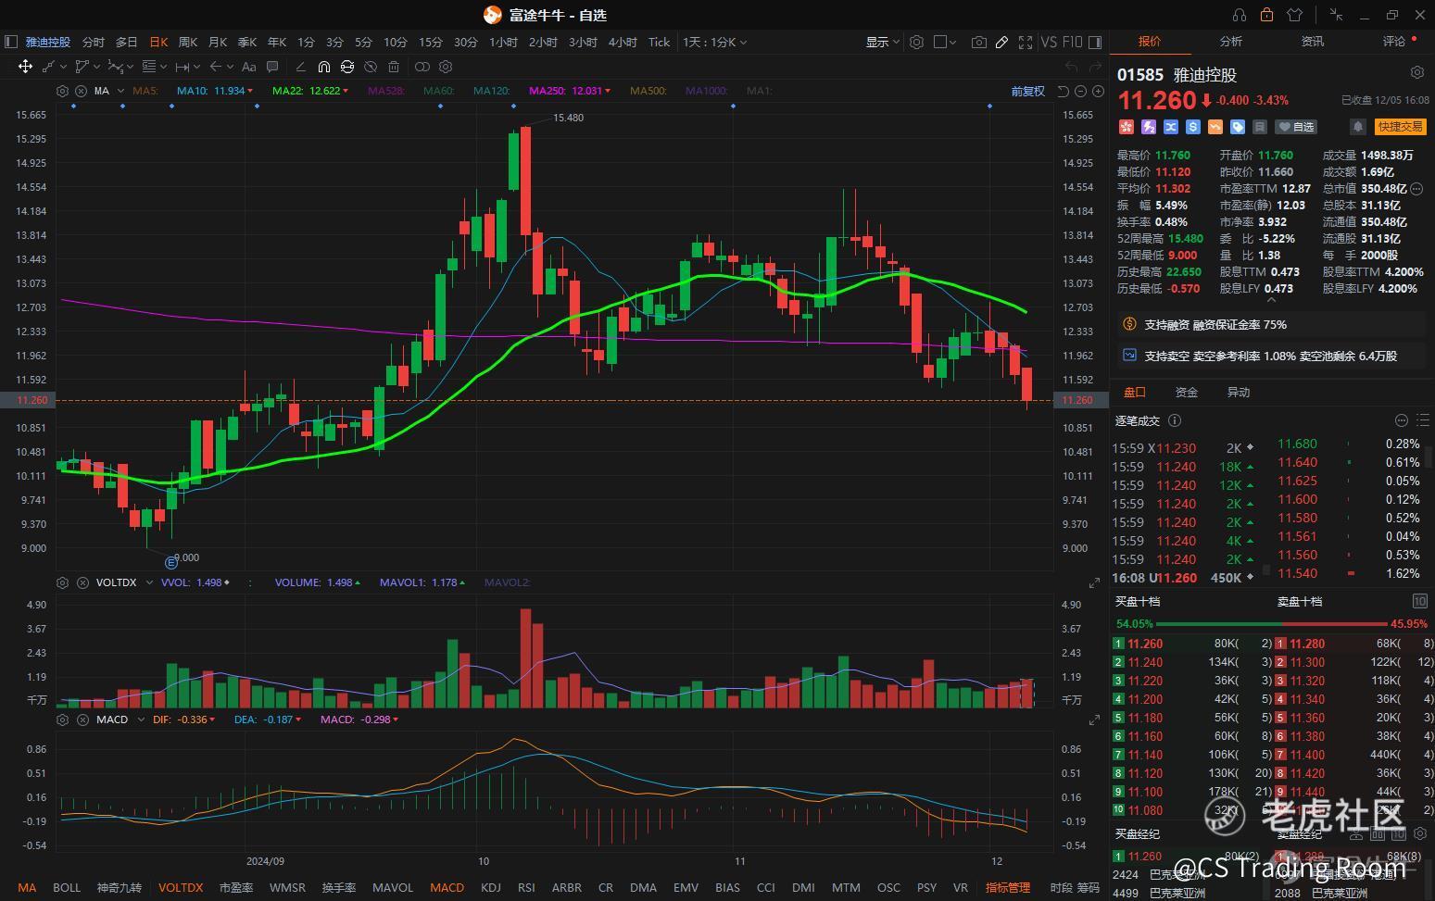Zoom in the chart with plus icon
The width and height of the screenshot is (1435, 901).
click(x=1098, y=91)
